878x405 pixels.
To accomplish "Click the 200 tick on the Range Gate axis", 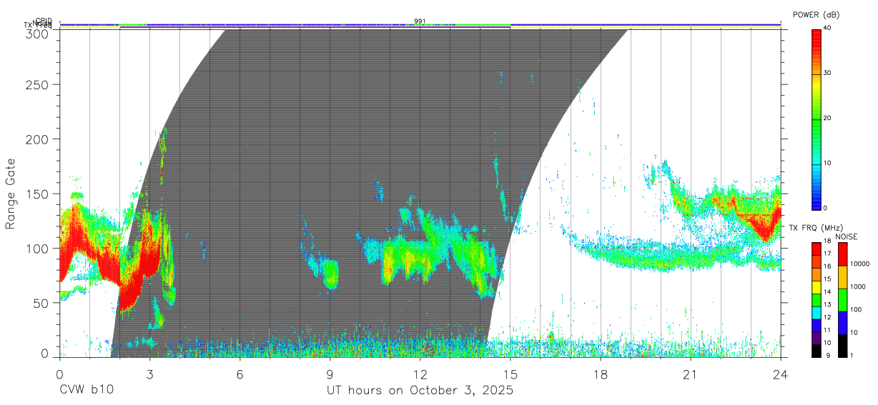I will [39, 139].
